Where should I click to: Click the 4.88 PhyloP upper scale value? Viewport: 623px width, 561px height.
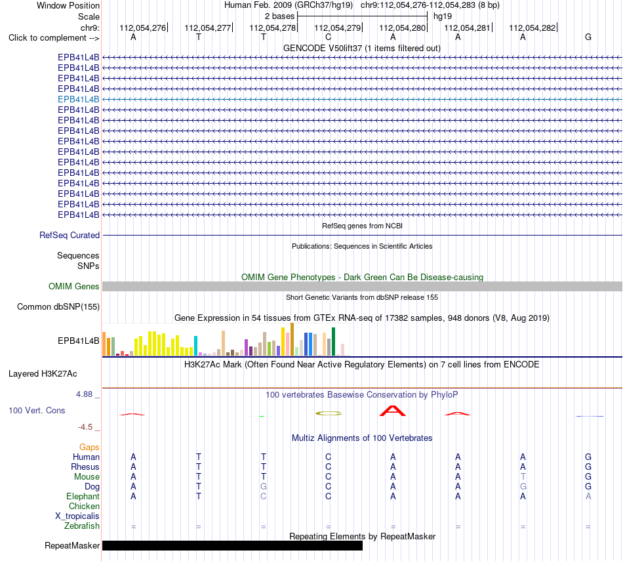click(x=84, y=394)
